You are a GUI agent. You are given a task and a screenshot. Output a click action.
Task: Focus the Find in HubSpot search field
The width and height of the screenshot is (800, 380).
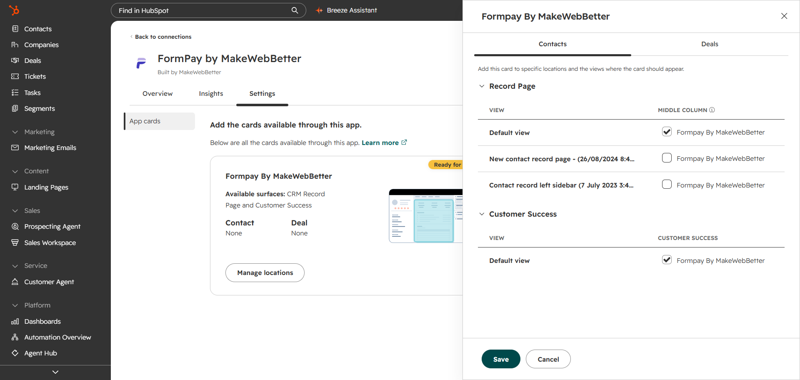(208, 10)
